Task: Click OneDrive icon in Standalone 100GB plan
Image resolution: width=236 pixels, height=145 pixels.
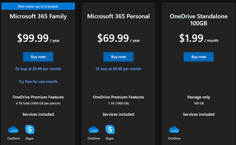Action: [x=174, y=130]
